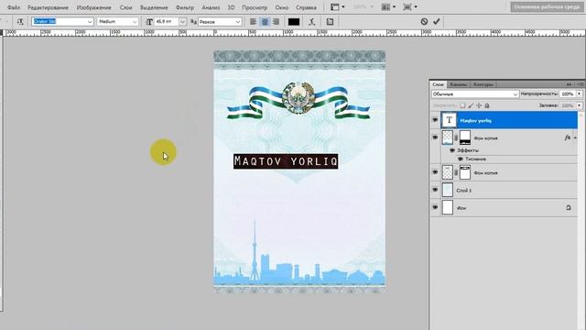Image resolution: width=586 pixels, height=330 pixels.
Task: Open the Файл menu
Action: pos(14,7)
